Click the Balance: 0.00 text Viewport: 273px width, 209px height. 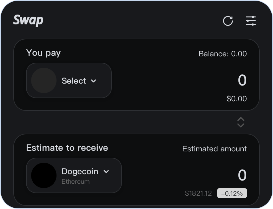tap(223, 54)
